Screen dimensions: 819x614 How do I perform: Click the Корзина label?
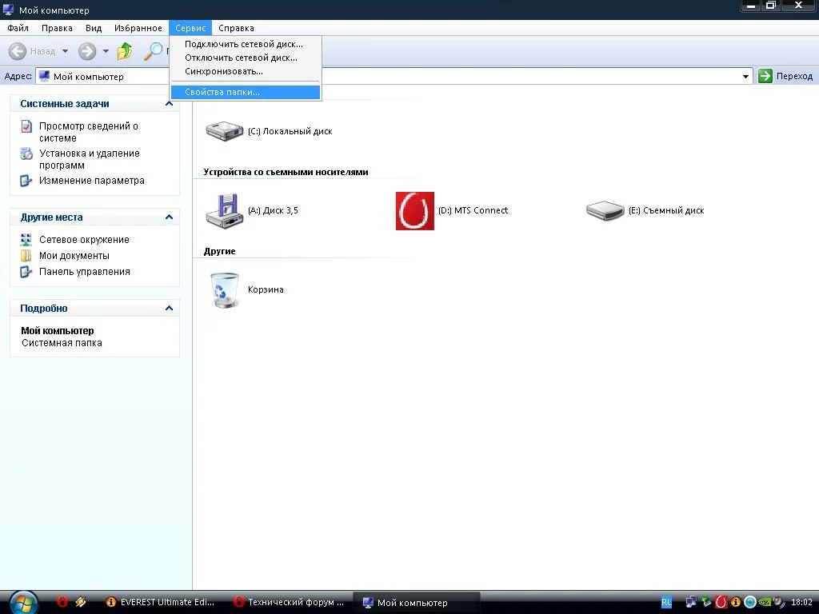tap(266, 289)
